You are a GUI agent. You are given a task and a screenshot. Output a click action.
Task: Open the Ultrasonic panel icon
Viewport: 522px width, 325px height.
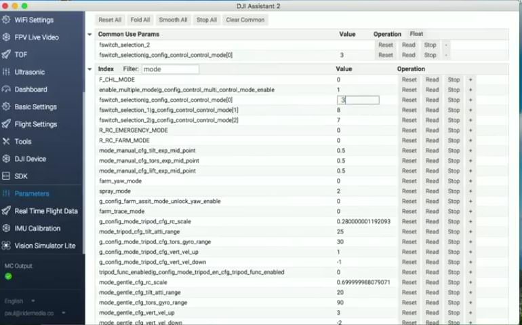6,72
